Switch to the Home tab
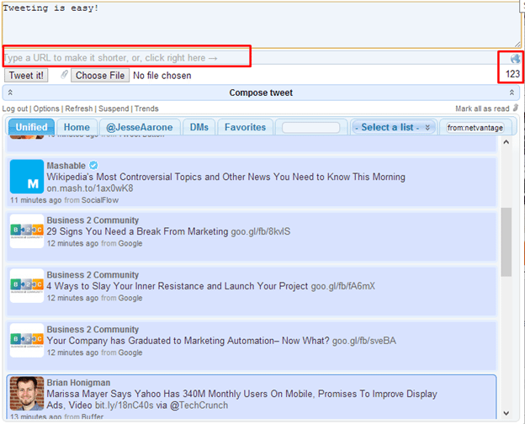This screenshot has width=525, height=424. pos(77,127)
